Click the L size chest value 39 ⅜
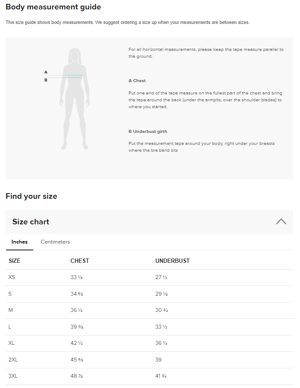 point(76,327)
